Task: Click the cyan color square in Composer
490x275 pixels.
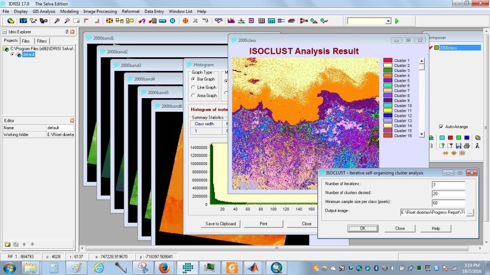Action: click(x=442, y=138)
